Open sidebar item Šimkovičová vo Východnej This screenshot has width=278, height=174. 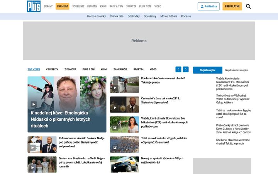[x=233, y=99]
